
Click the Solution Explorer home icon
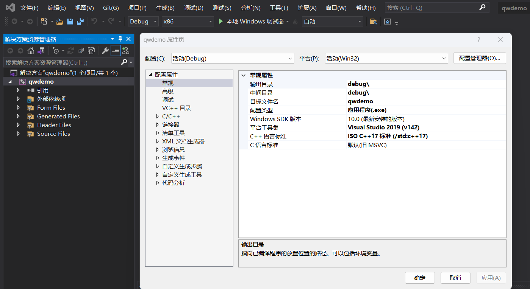point(31,51)
